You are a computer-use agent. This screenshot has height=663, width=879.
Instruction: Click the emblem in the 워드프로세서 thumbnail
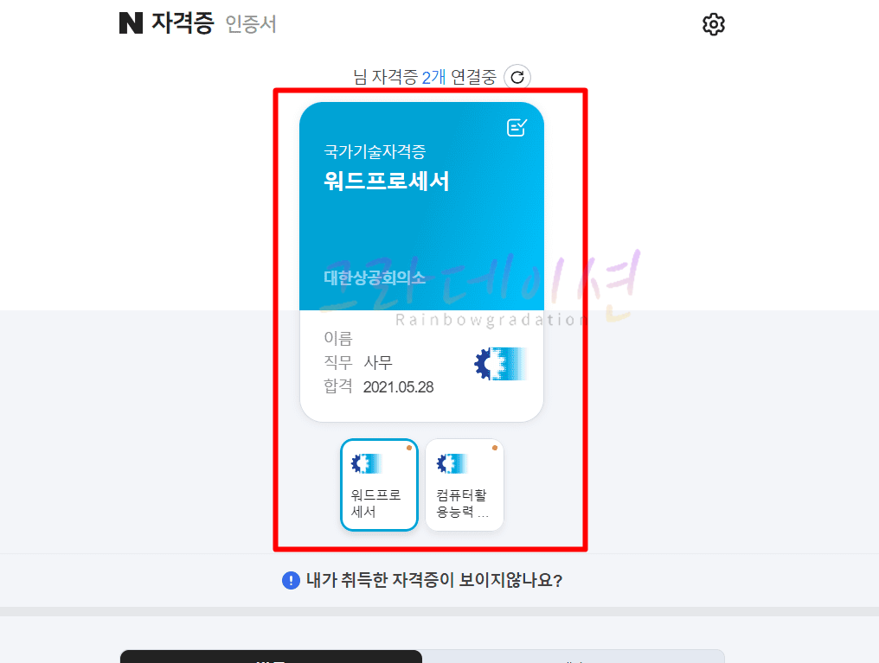[x=367, y=463]
